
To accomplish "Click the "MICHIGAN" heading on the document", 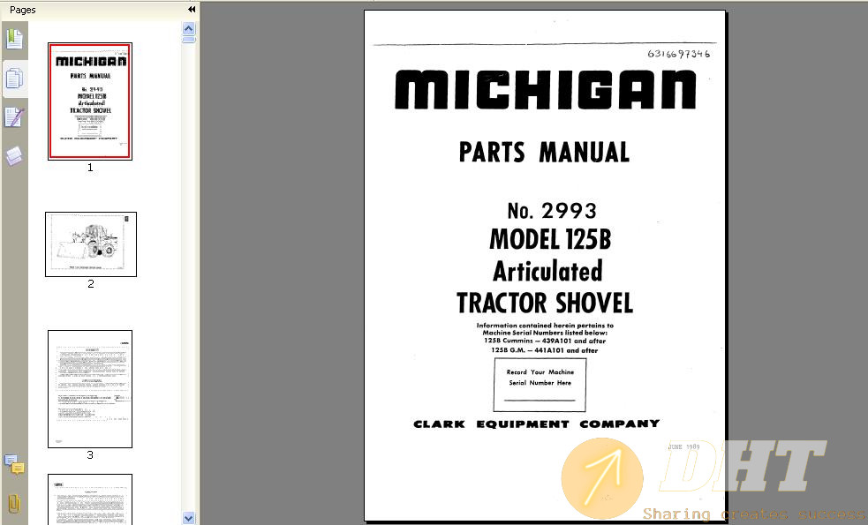I will [x=546, y=90].
